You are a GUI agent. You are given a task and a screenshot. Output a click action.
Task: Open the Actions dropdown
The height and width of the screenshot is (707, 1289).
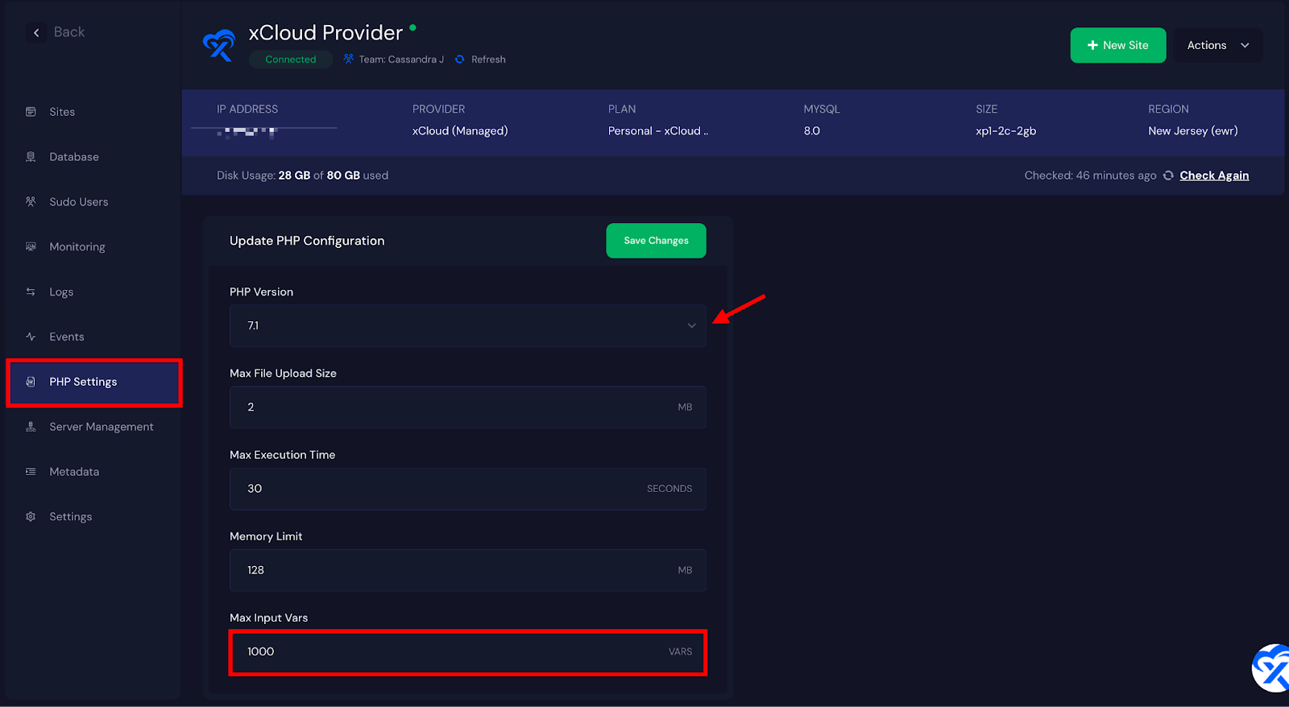tap(1218, 45)
